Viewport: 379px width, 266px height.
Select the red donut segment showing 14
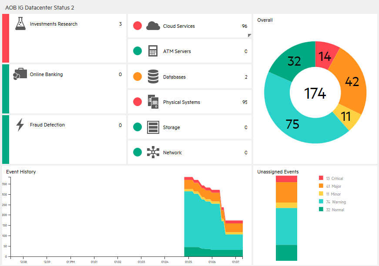[x=325, y=56]
